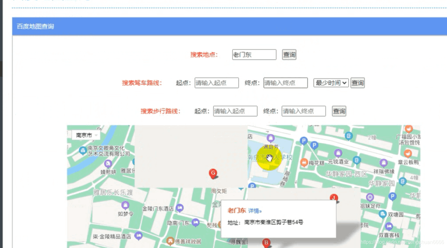Click the purple 婧熙妍 POI icon
Viewport: 447px width, 248px height.
coord(108,164)
